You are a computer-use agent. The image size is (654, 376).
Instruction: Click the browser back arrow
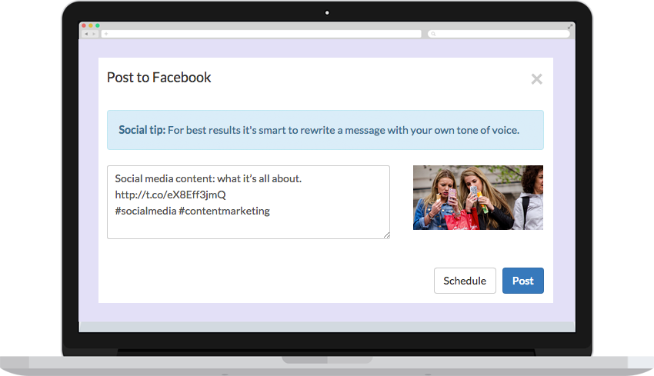pyautogui.click(x=86, y=34)
